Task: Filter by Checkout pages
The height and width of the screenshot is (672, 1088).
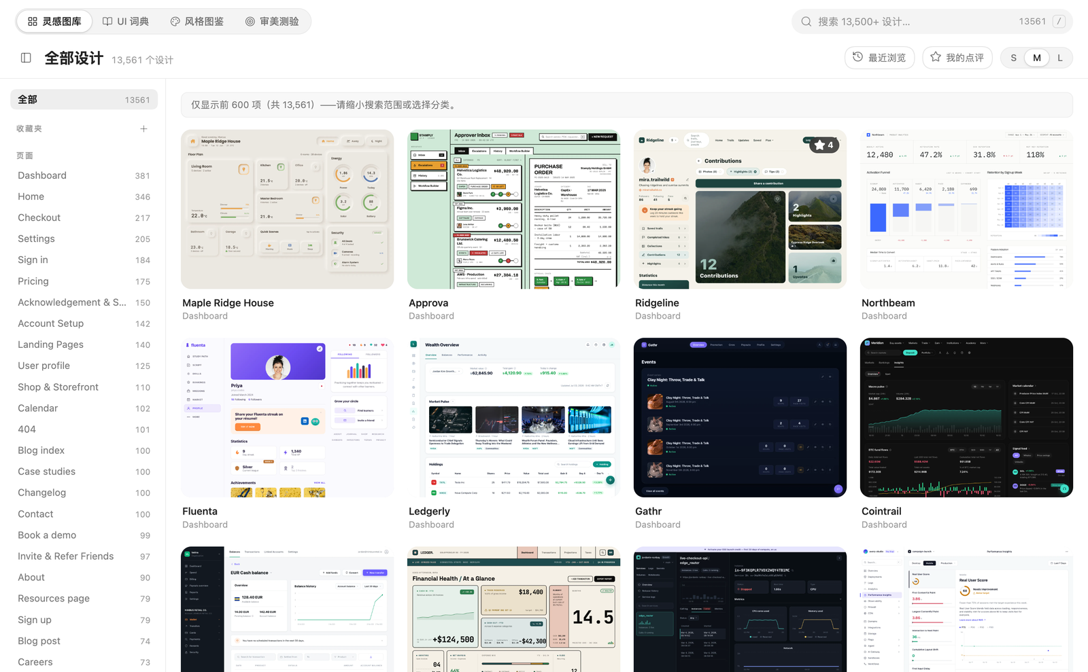Action: [84, 217]
